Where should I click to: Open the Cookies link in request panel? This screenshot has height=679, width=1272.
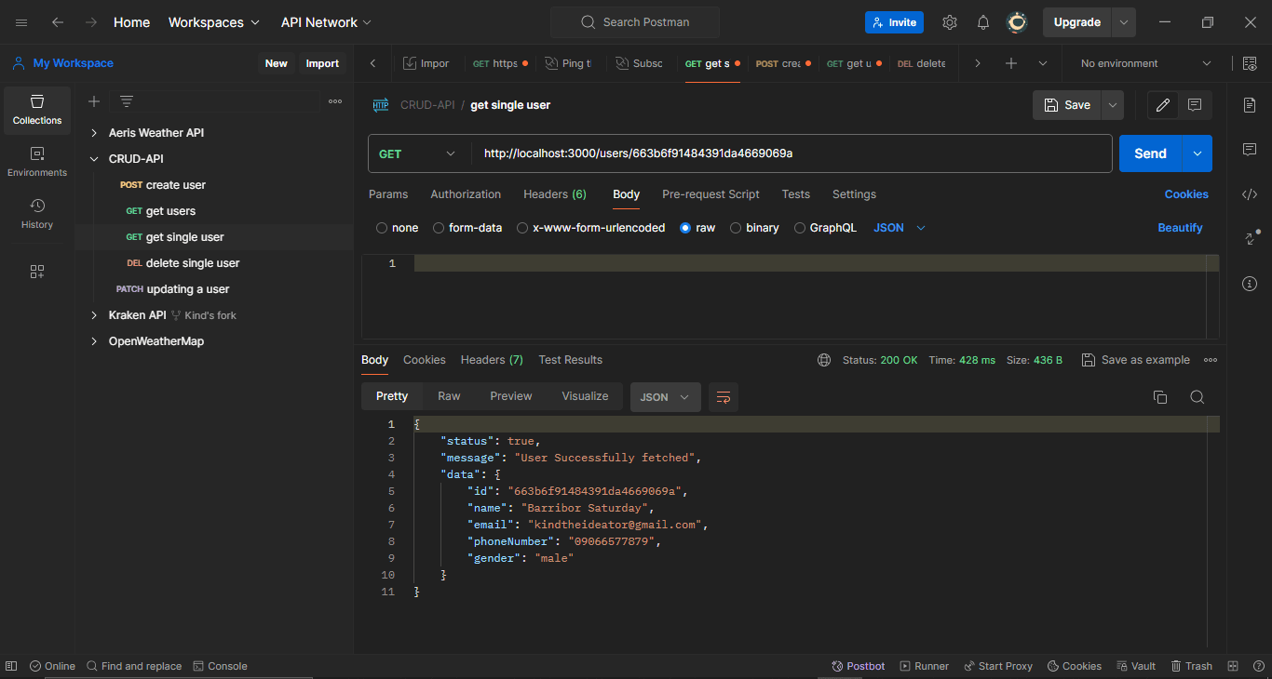click(1186, 194)
